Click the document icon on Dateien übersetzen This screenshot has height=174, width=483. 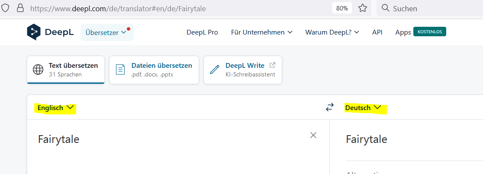click(x=120, y=70)
